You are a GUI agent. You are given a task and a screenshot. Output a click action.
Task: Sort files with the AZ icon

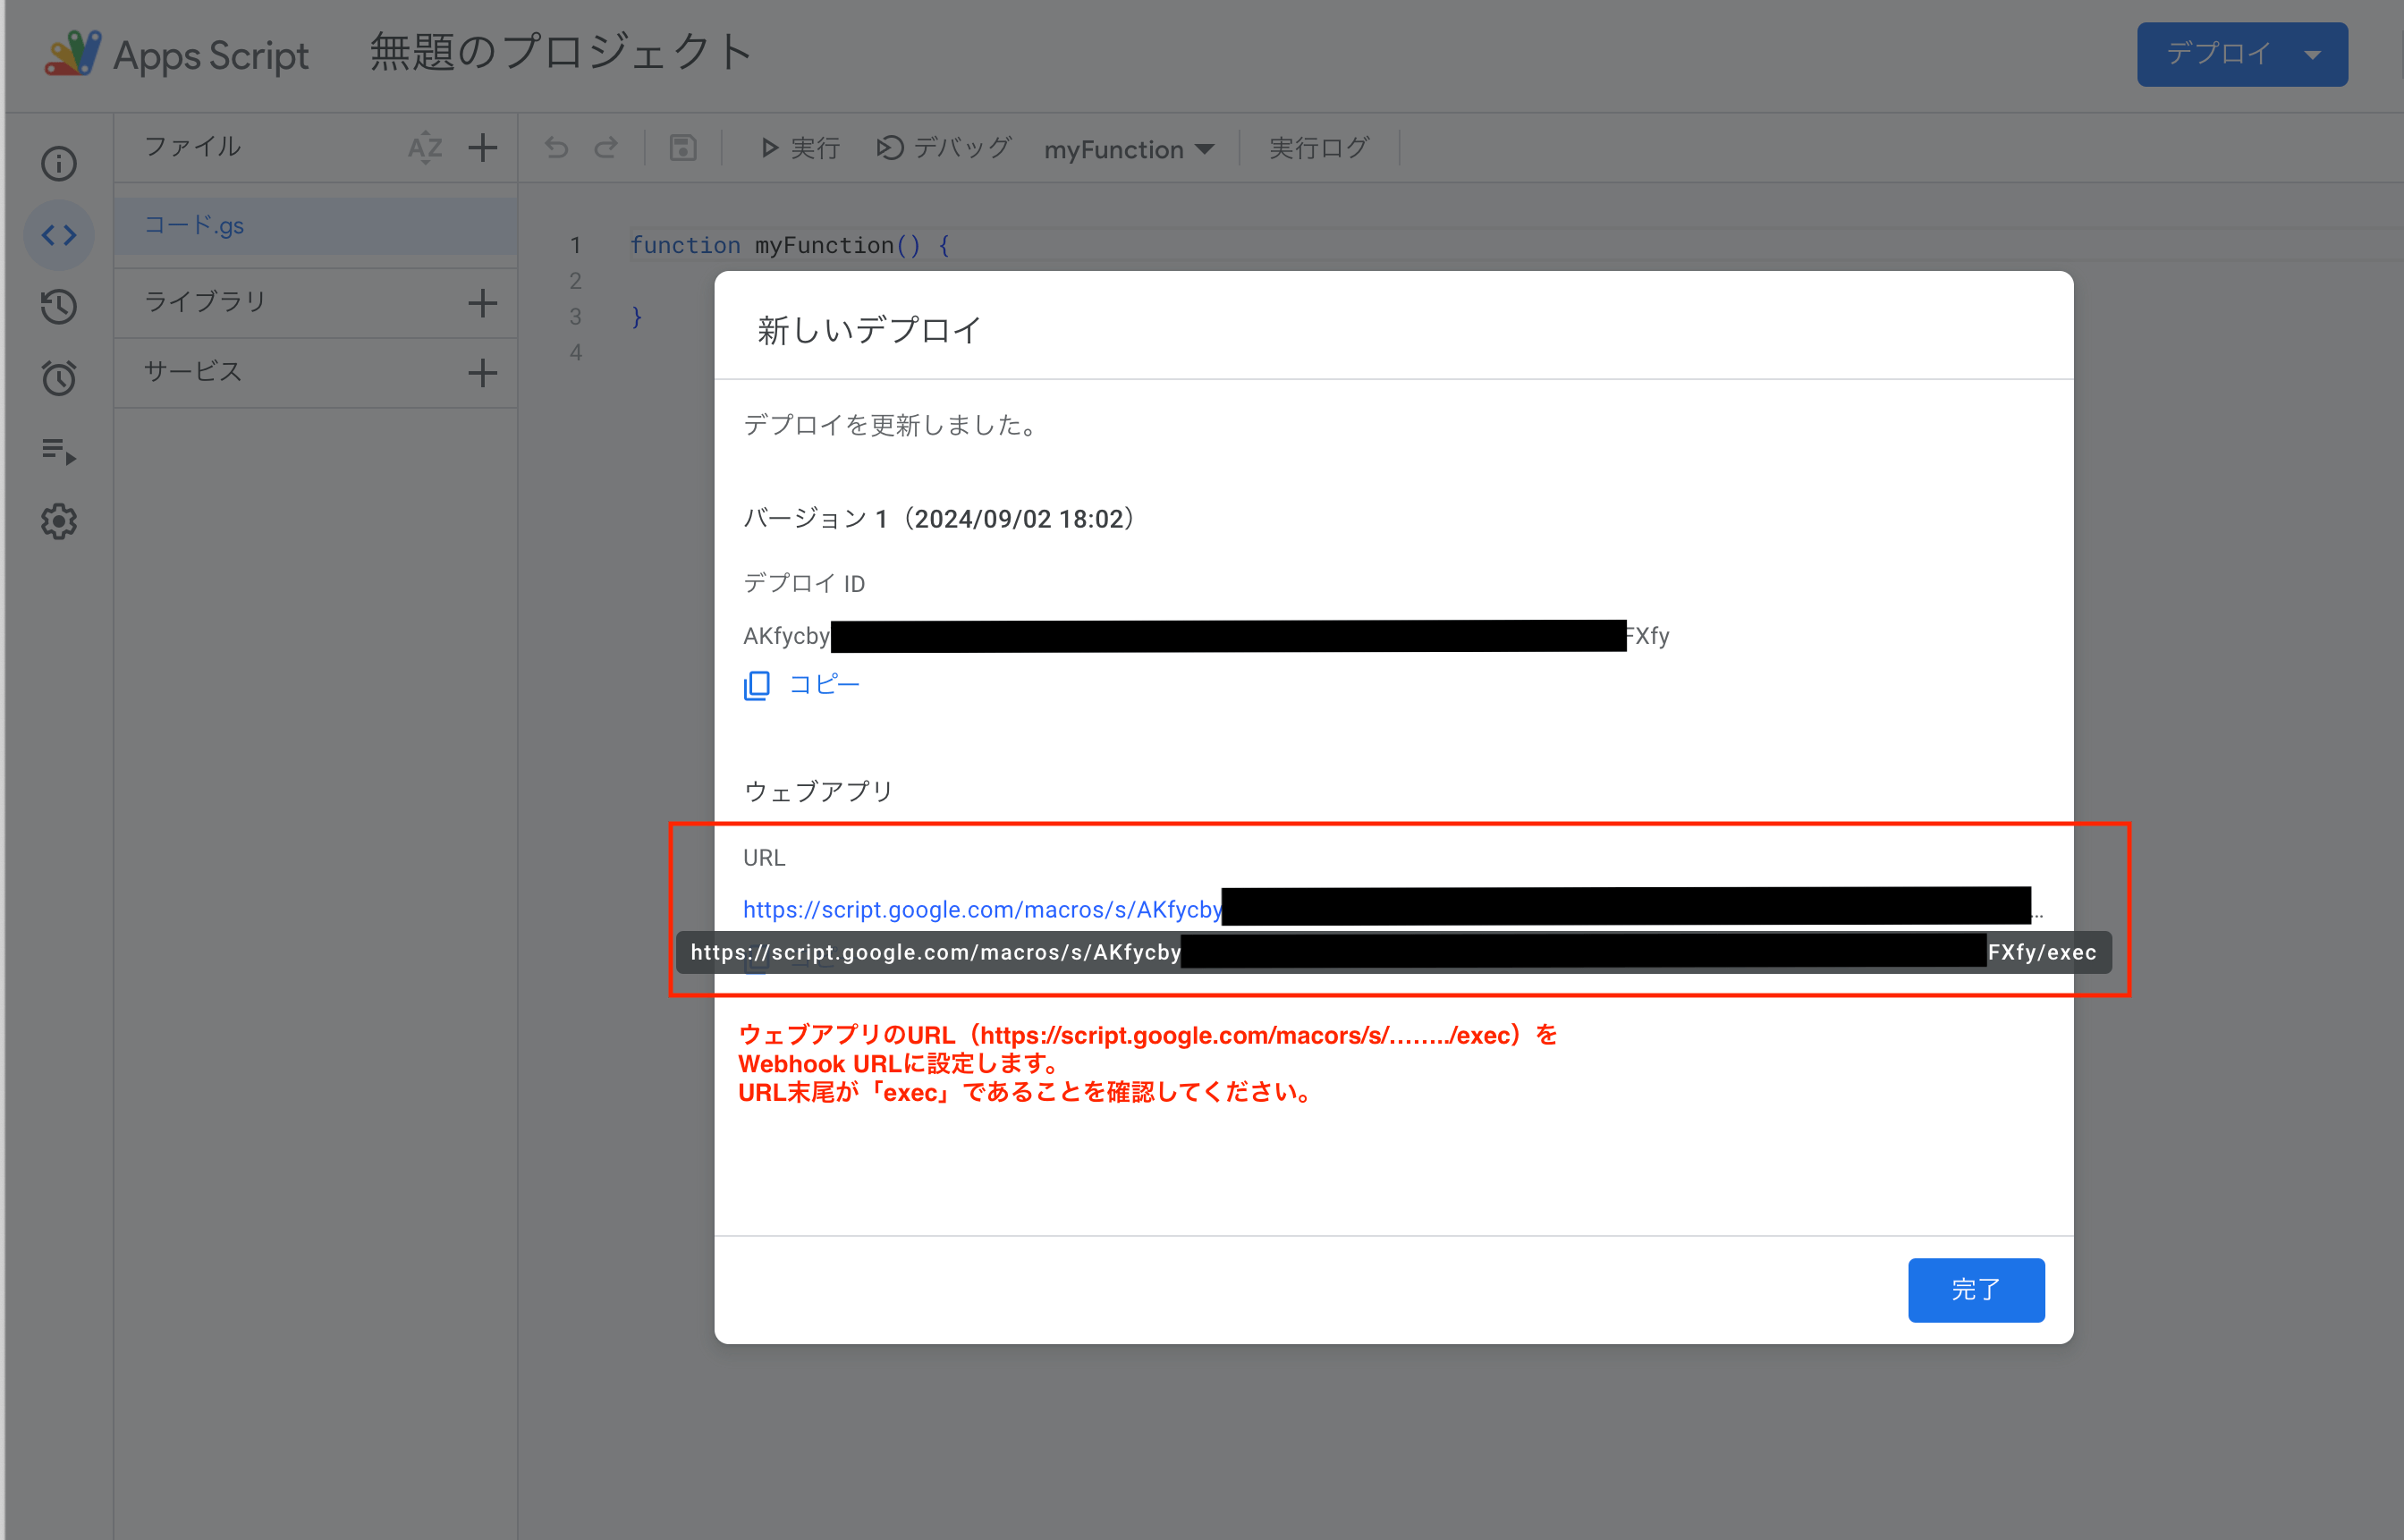pyautogui.click(x=425, y=148)
